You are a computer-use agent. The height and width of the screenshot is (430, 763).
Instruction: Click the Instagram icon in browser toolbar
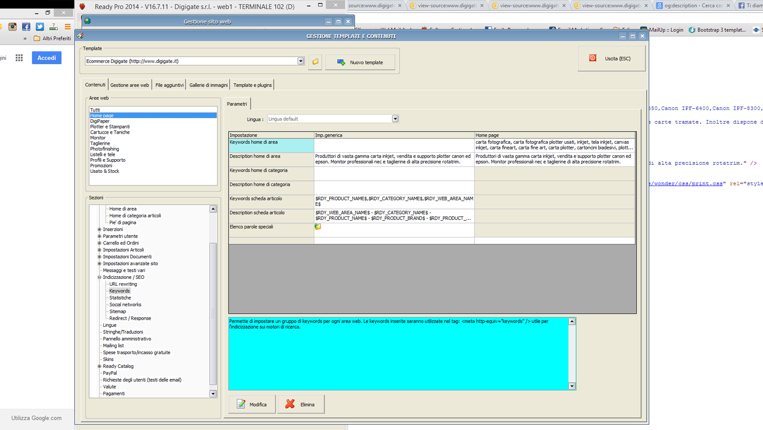(12, 27)
